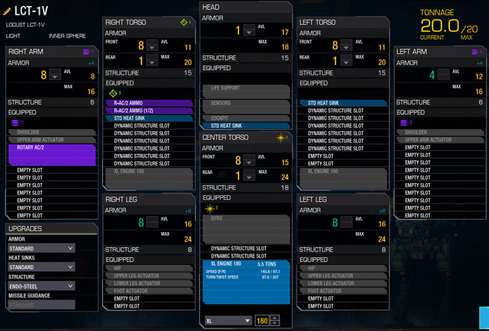Click the purple ballistic hardpoint icon in Left Arm header
The height and width of the screenshot is (331, 489).
click(475, 52)
